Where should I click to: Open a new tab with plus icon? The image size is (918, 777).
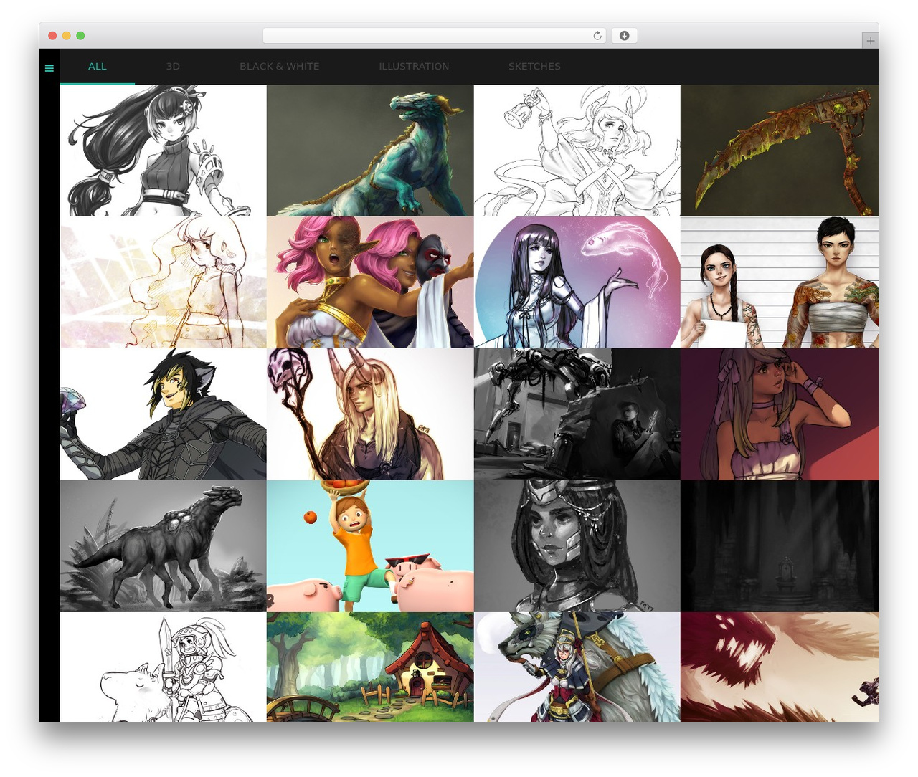click(x=870, y=41)
